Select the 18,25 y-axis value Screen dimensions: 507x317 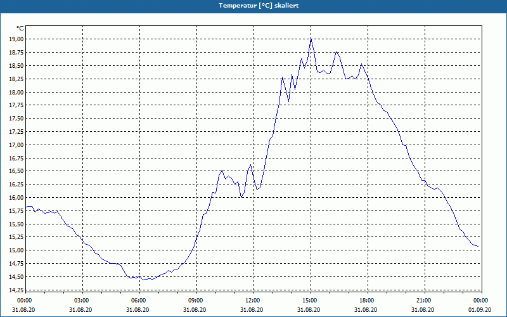click(x=18, y=79)
